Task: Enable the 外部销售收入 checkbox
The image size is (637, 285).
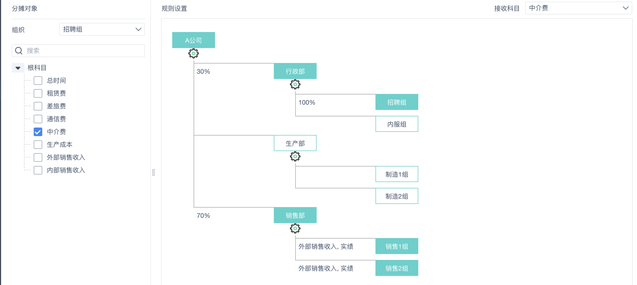Action: pyautogui.click(x=38, y=157)
